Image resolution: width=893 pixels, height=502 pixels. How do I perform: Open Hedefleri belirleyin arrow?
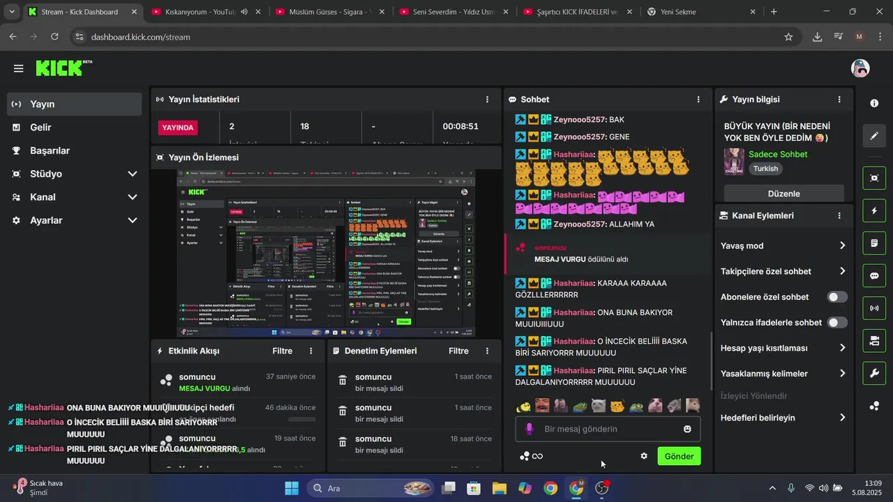click(x=842, y=418)
